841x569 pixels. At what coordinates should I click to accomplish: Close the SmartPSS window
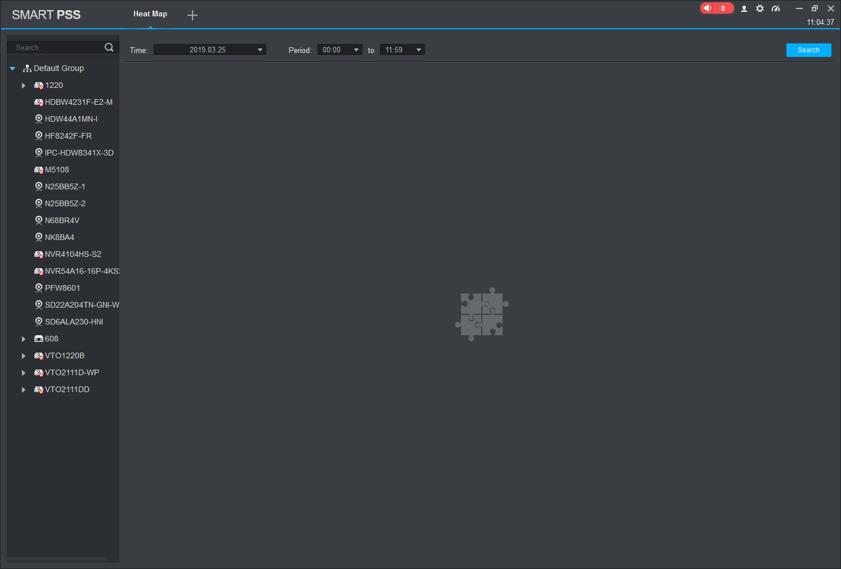pos(831,8)
